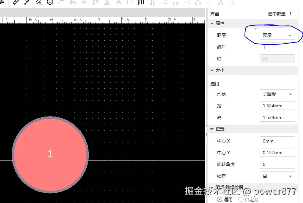Viewport: 303px width, 203px height.
Task: Select the 自定义 radio button
Action: (241, 199)
